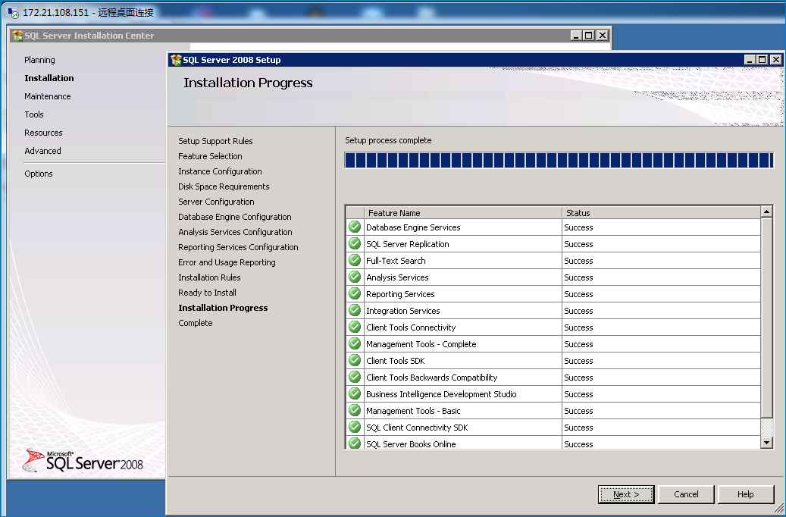The width and height of the screenshot is (786, 517).
Task: Click the success icon for SQL Server Replication
Action: (355, 243)
